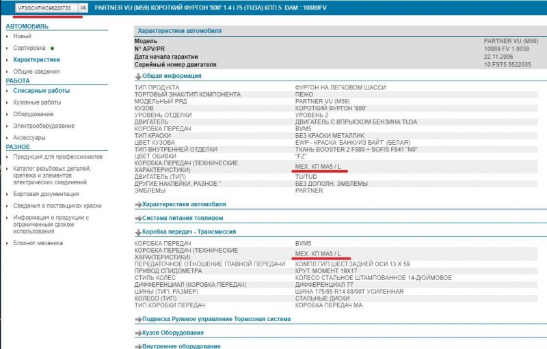This screenshot has width=547, height=349.
Task: Open Продукция для профессионалов link
Action: tap(57, 157)
